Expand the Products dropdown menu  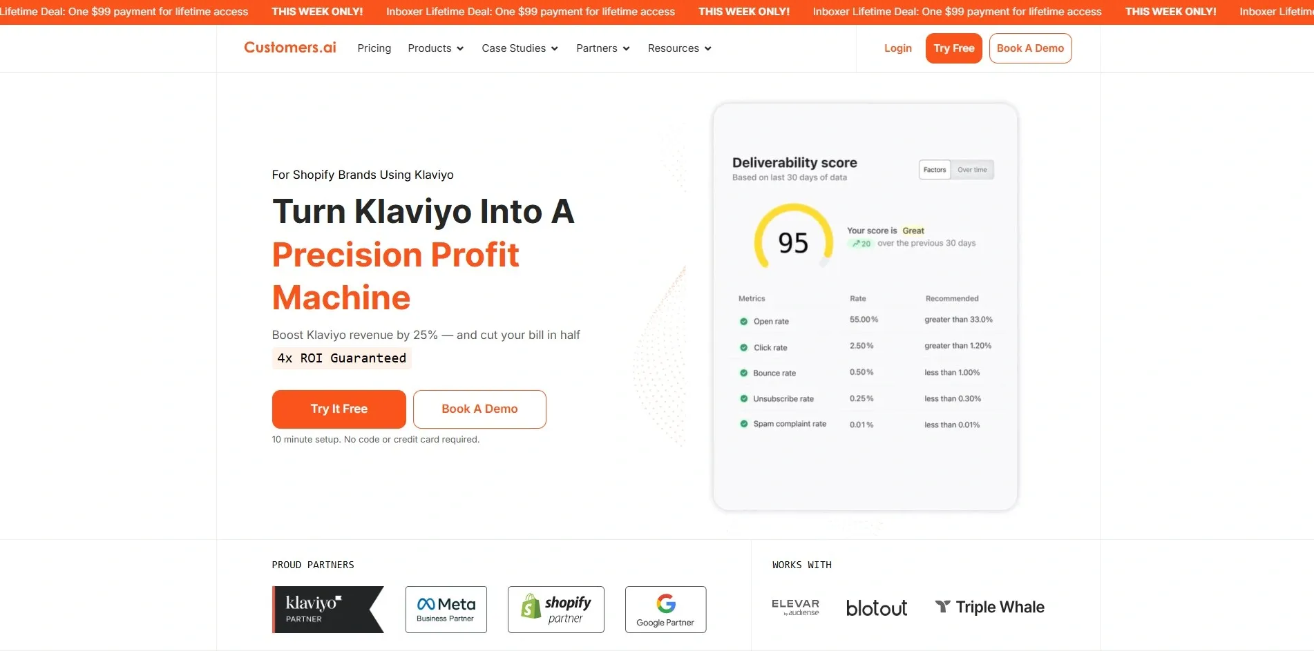tap(435, 48)
